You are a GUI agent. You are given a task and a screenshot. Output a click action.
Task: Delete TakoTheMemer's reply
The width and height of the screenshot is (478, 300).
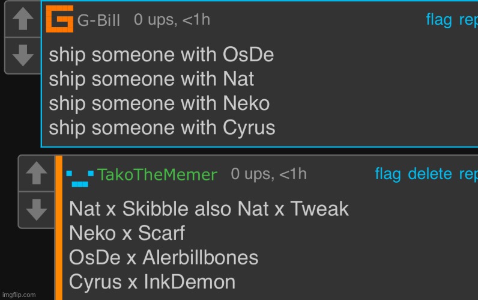(430, 174)
